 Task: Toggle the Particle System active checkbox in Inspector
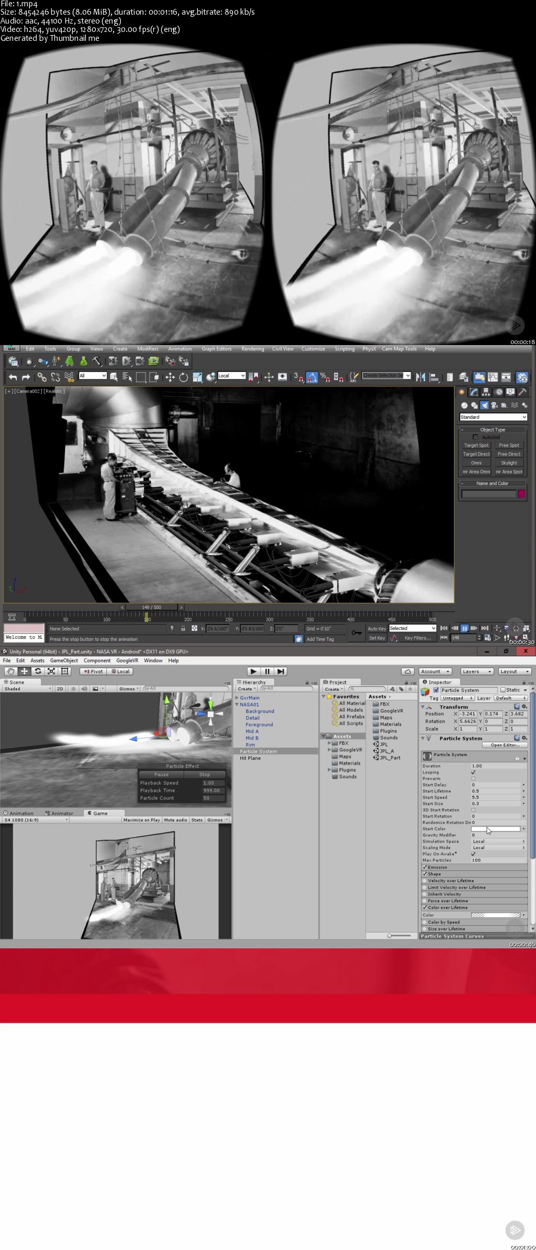tap(436, 690)
